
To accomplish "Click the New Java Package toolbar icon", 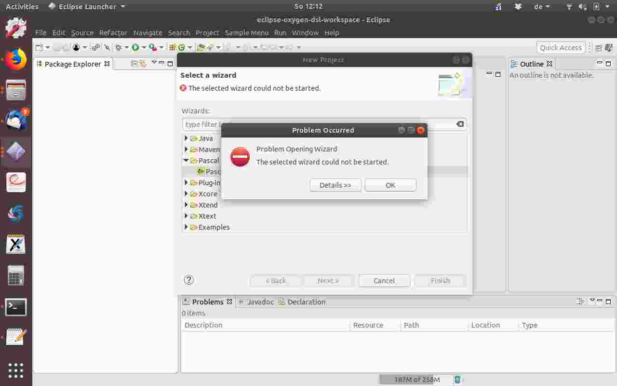I will tap(173, 47).
